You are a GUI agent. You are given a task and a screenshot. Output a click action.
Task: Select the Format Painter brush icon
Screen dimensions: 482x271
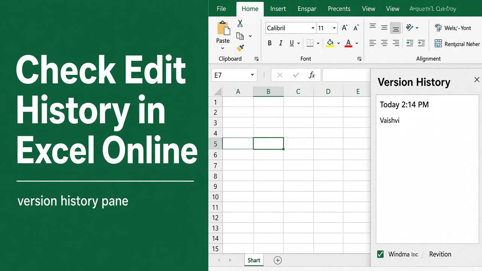(x=240, y=48)
